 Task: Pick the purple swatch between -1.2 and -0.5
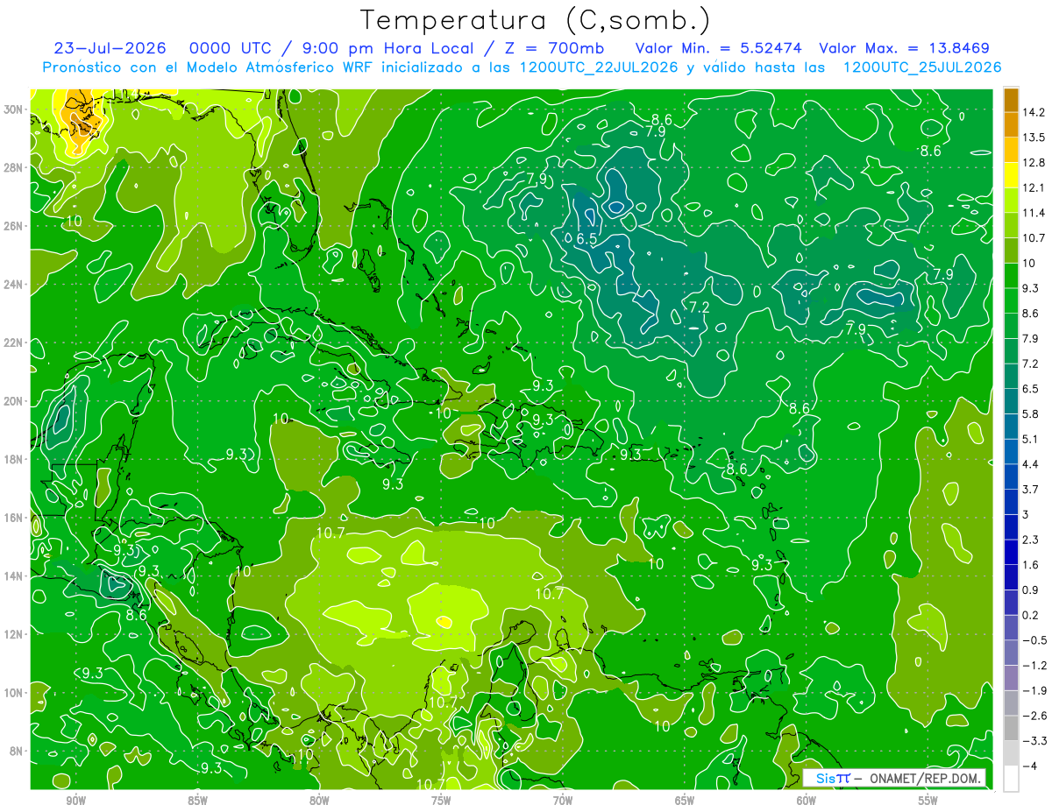coord(1010,653)
